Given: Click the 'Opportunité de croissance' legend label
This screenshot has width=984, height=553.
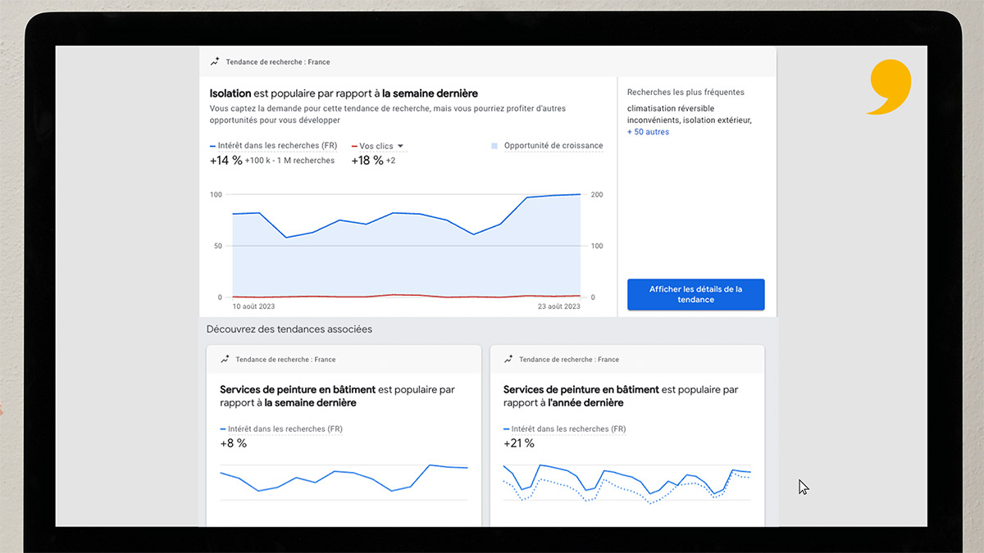Looking at the screenshot, I should (x=553, y=146).
